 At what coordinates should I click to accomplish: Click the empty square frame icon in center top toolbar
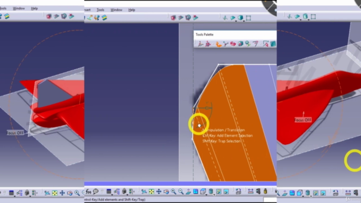coord(248,17)
